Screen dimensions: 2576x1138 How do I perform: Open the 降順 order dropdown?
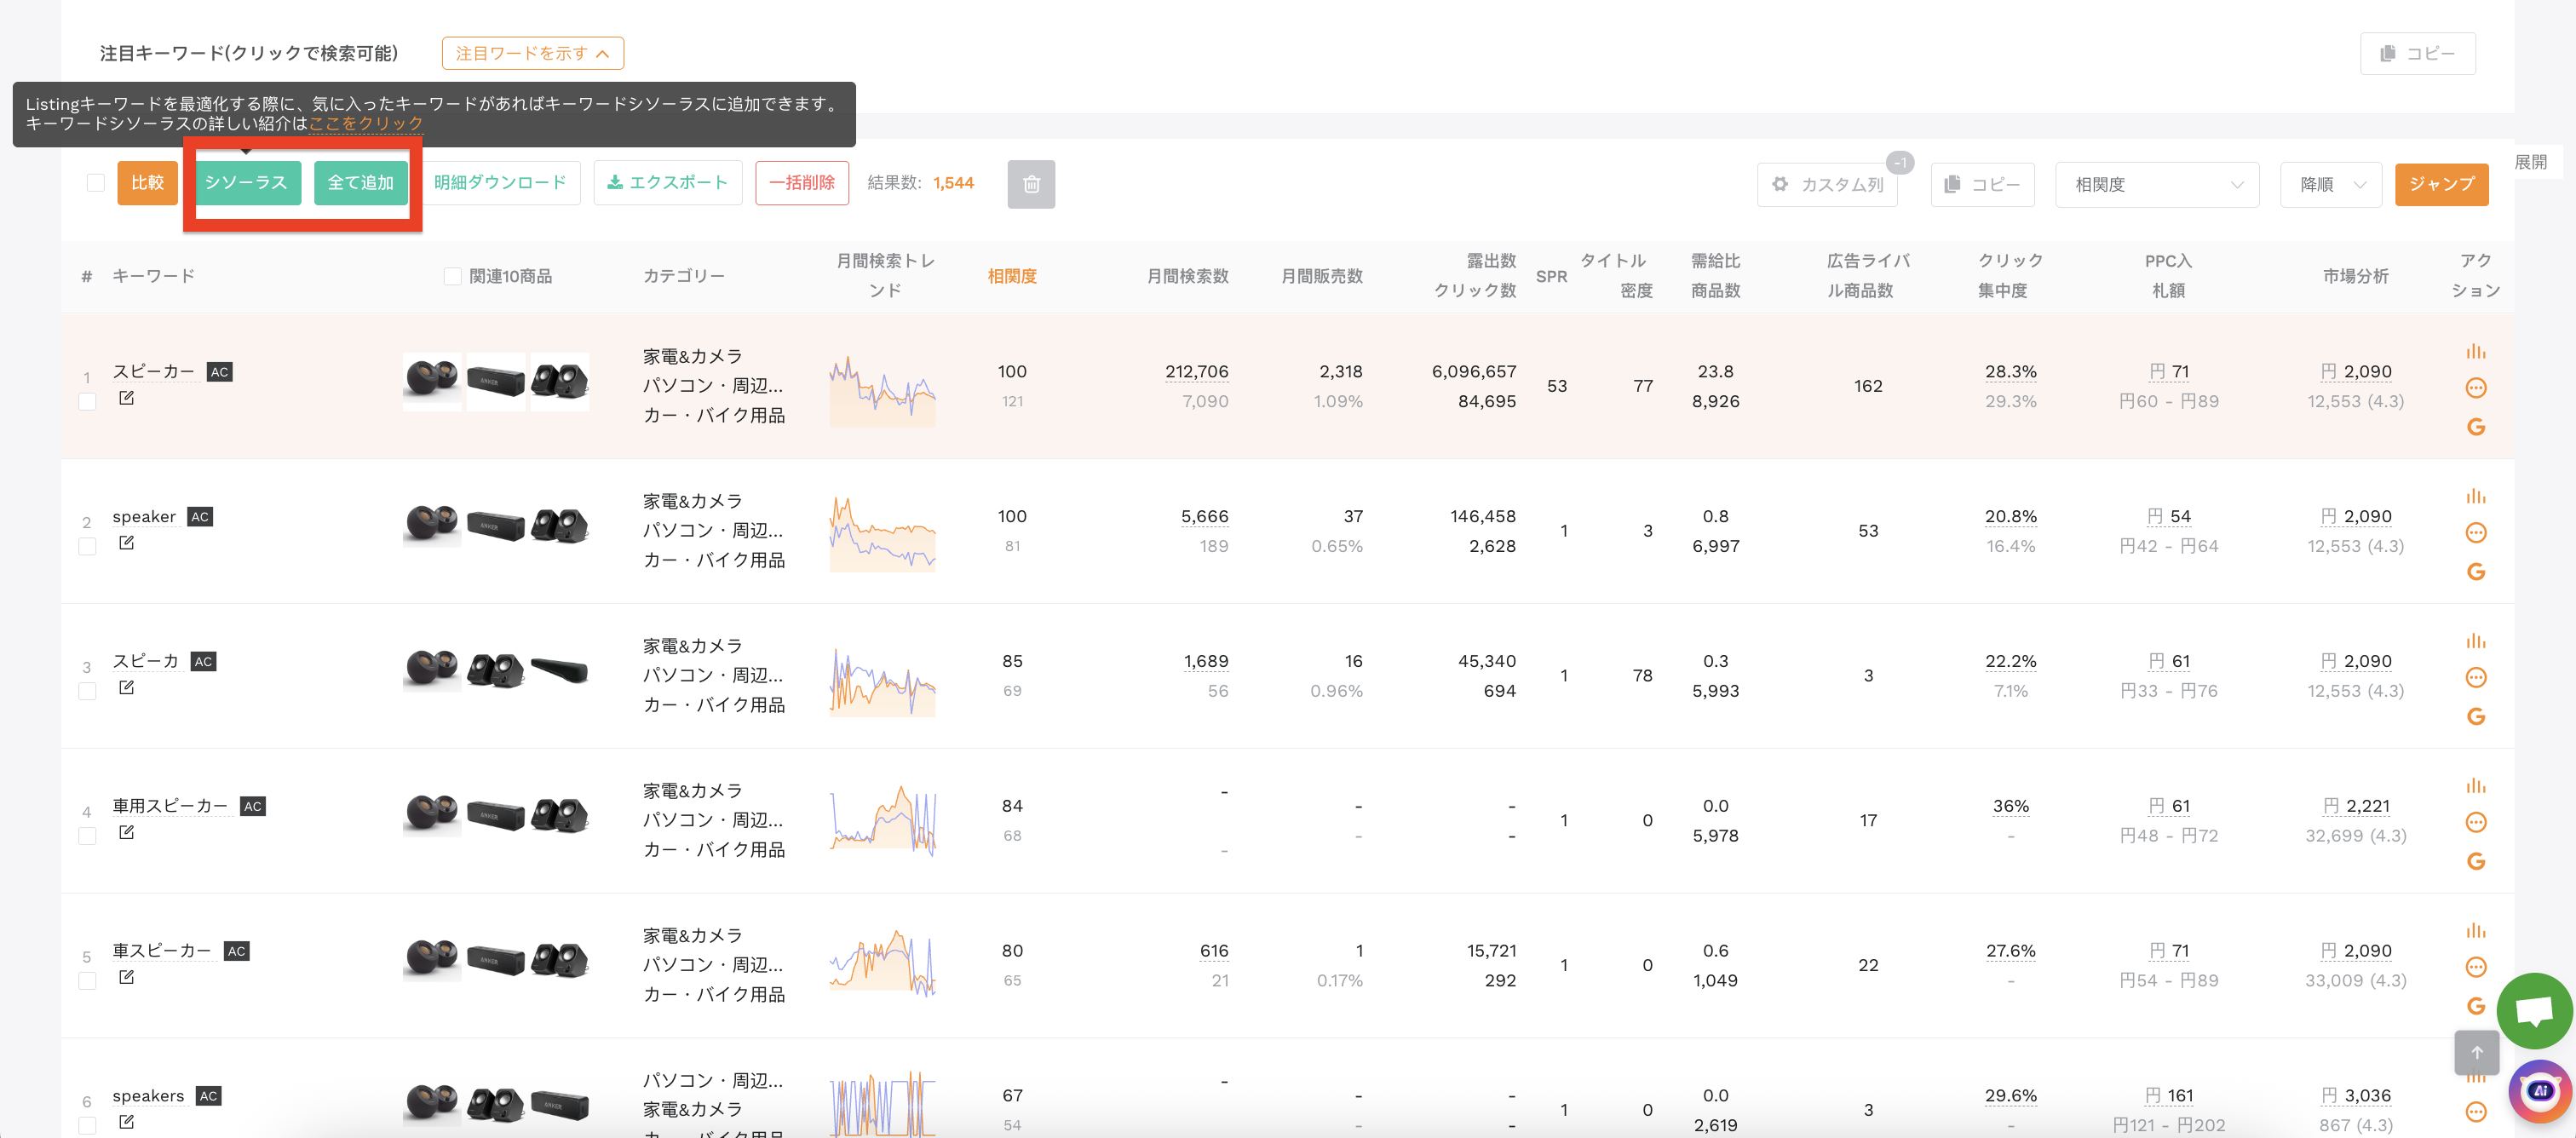pos(2330,184)
